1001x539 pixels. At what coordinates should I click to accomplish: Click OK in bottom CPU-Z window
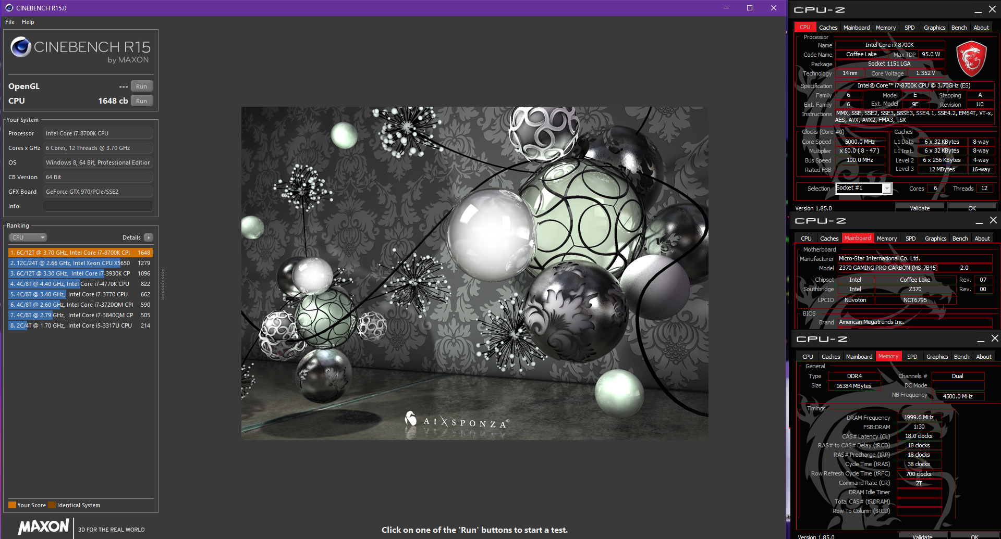coord(974,536)
